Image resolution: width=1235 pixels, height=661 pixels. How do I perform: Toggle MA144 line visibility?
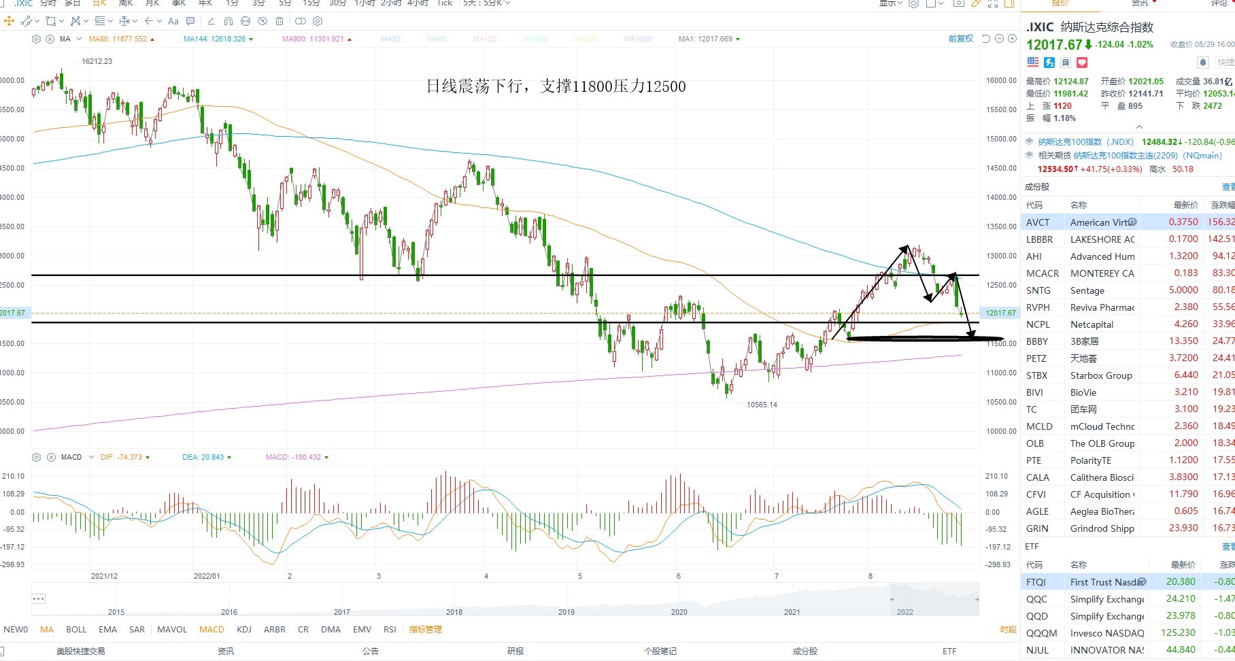(x=218, y=39)
